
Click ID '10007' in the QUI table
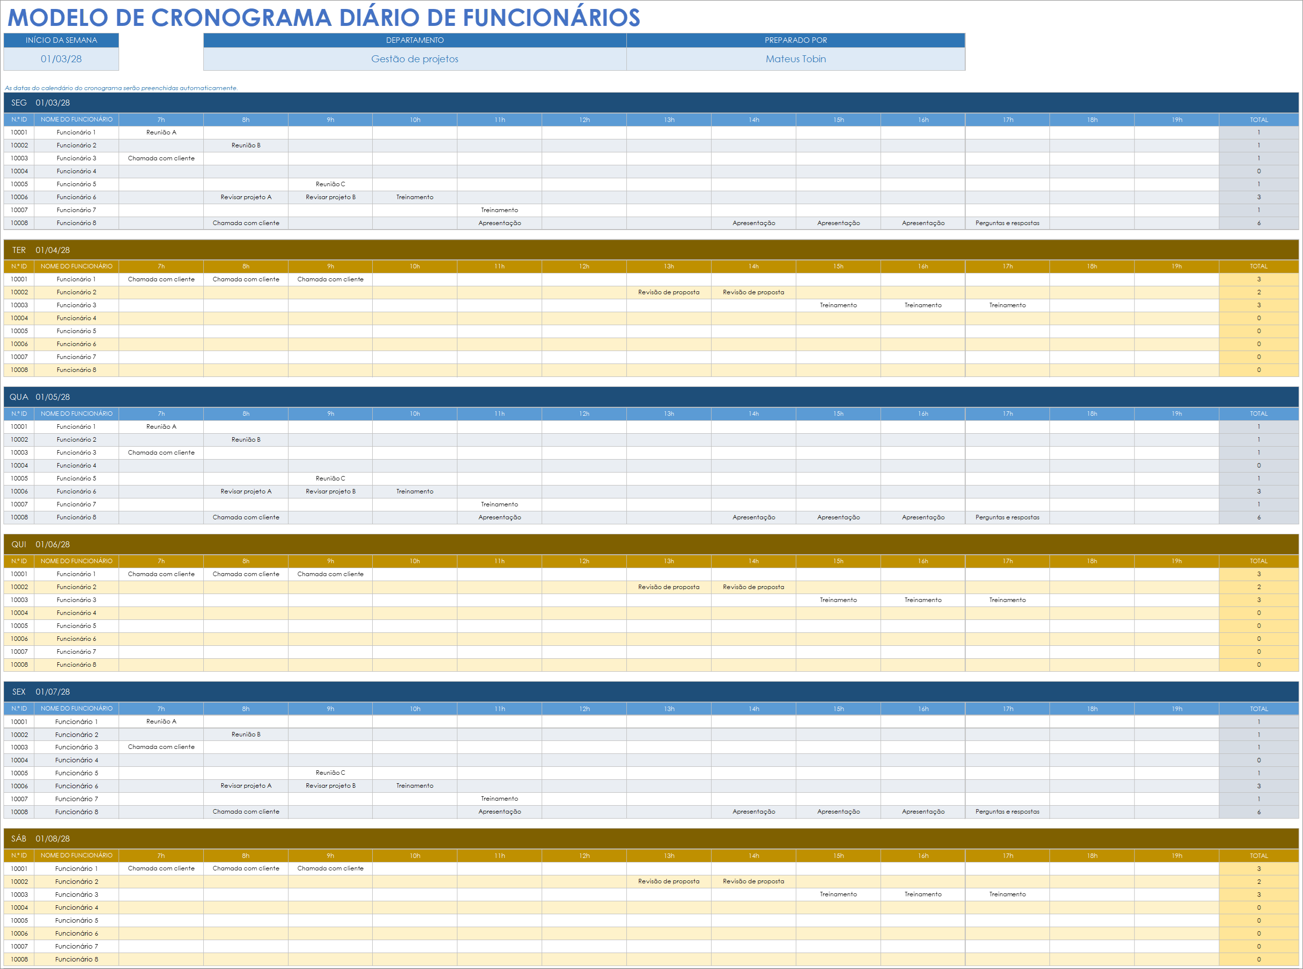[x=19, y=652]
